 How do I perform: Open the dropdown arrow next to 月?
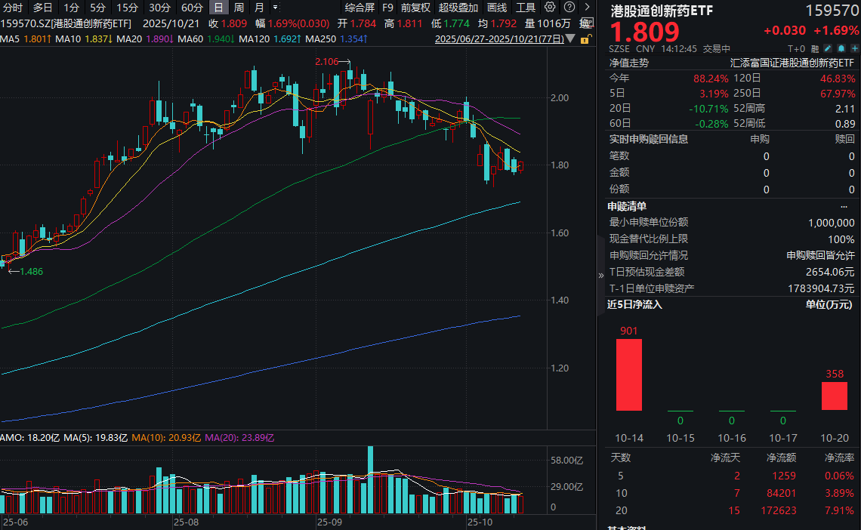tap(273, 7)
